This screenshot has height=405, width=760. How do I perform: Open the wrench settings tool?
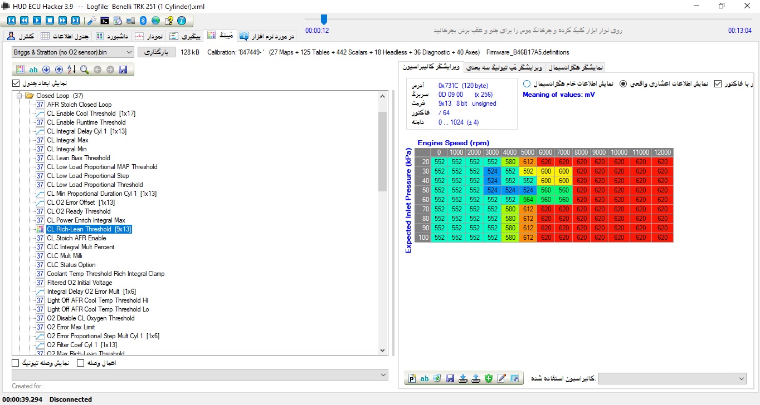click(92, 21)
